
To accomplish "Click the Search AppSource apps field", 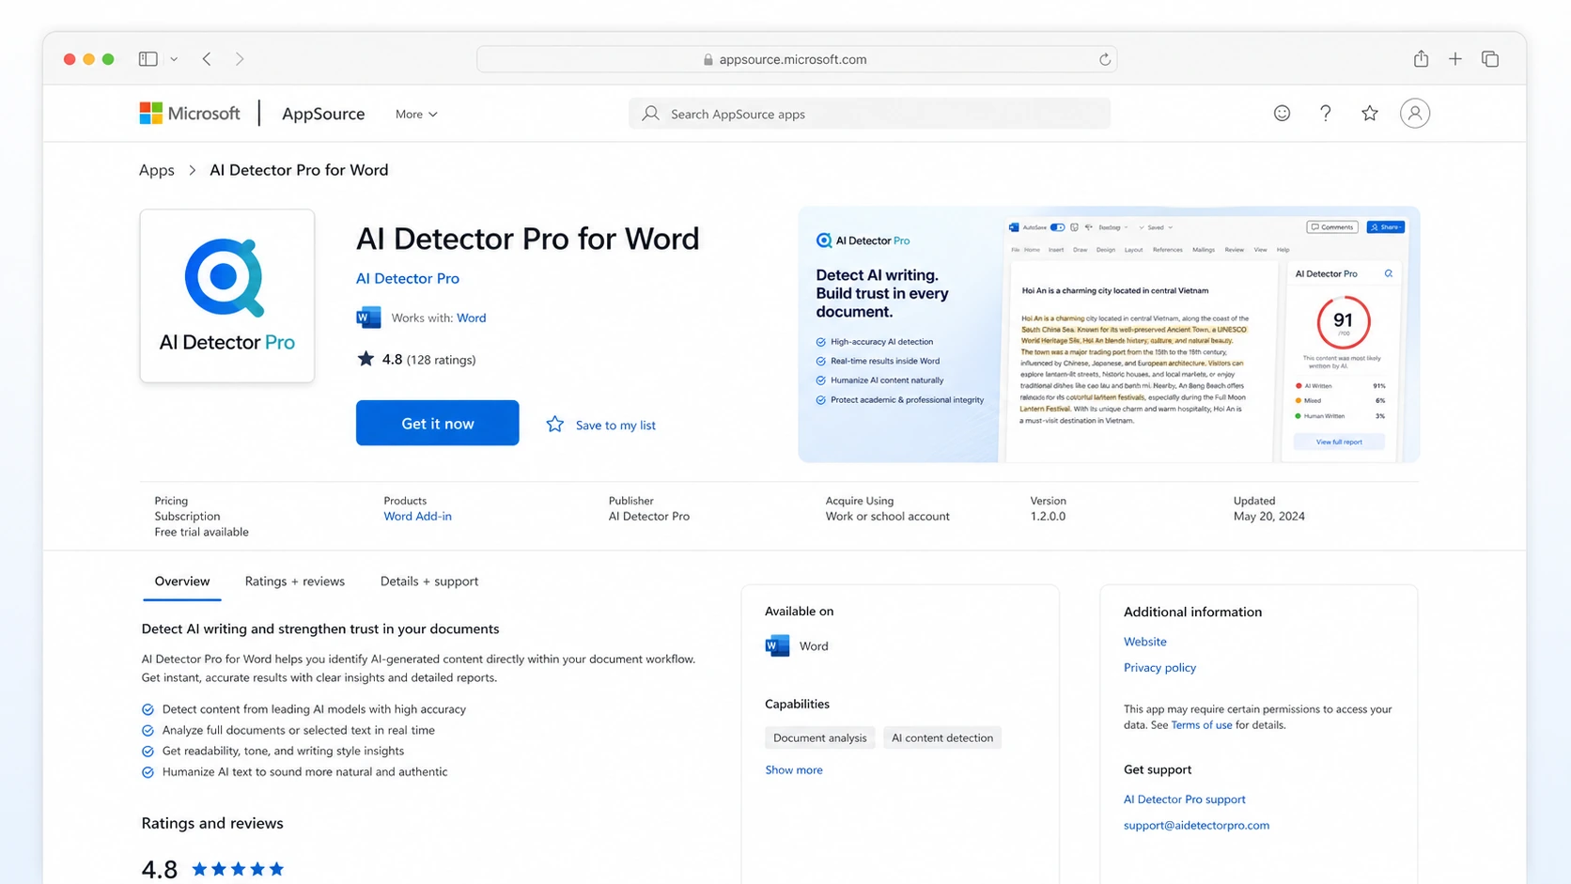I will coord(869,114).
